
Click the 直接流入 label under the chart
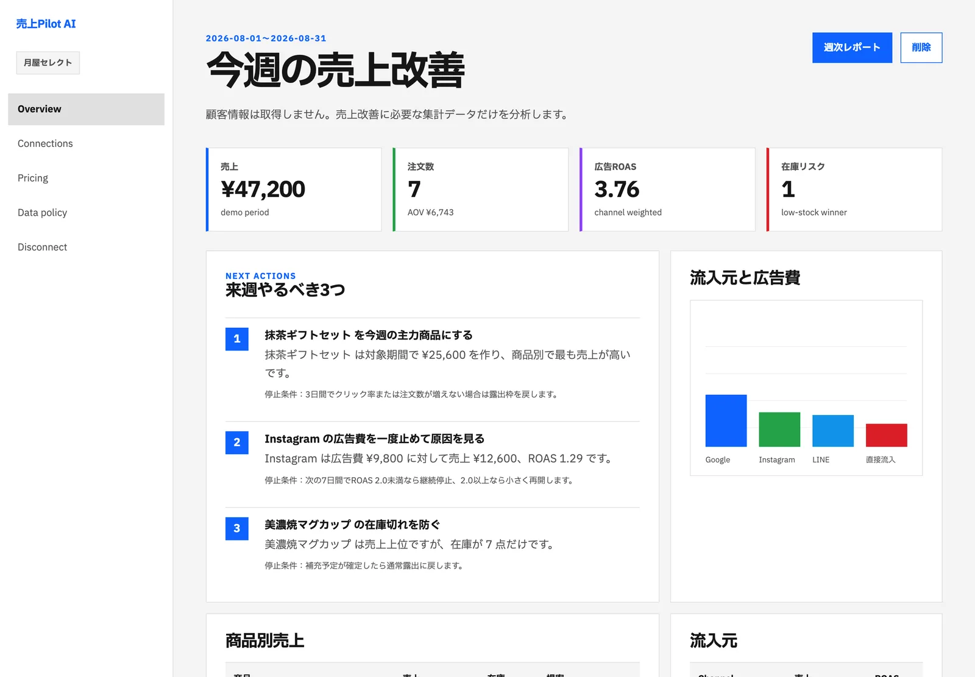click(x=881, y=460)
